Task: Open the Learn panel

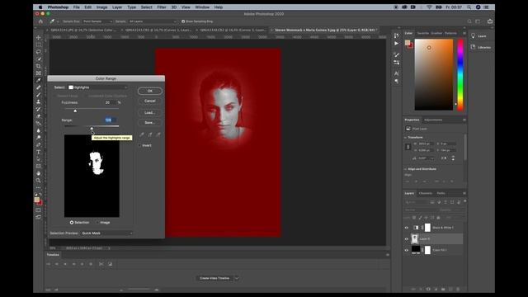Action: (479, 36)
